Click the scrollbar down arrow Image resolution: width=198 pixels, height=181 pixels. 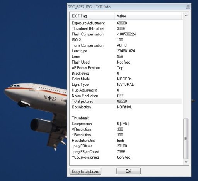[186, 162]
